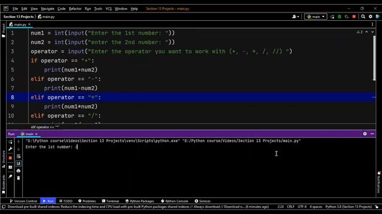Open Python Console tool window

(174, 201)
